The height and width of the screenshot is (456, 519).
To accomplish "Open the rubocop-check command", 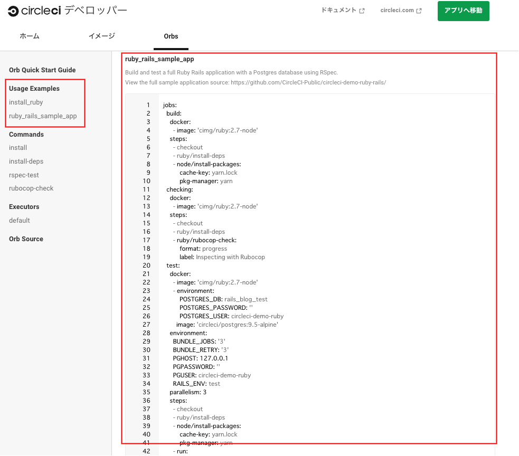I will [x=31, y=188].
